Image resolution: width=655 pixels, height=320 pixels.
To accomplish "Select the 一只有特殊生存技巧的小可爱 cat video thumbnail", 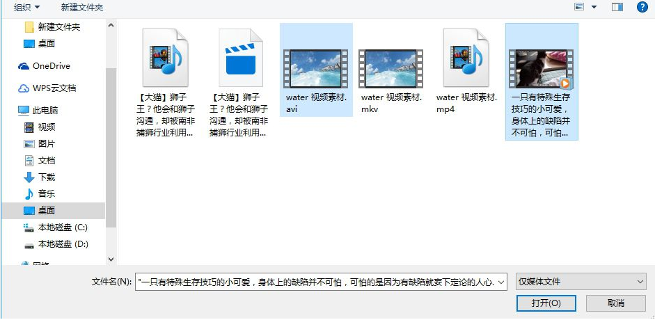I will click(542, 69).
